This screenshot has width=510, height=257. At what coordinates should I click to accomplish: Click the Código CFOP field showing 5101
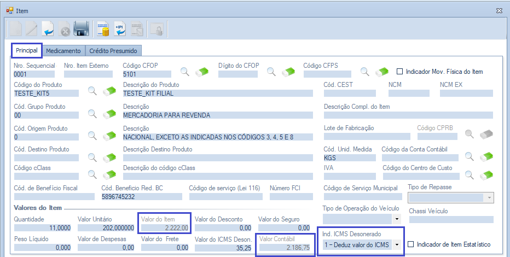147,74
